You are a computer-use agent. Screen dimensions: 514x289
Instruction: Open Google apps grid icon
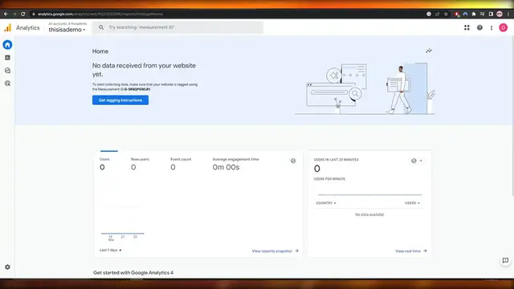click(x=467, y=28)
